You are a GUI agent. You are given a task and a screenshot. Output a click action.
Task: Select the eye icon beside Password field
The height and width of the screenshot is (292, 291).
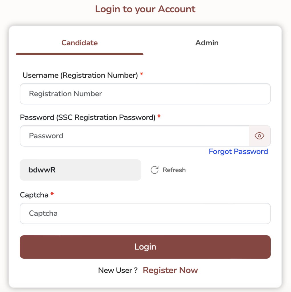259,136
